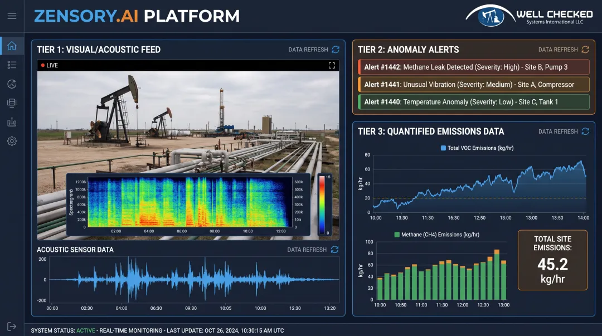Image resolution: width=602 pixels, height=336 pixels.
Task: Go to the Home sidebar icon
Action: pyautogui.click(x=12, y=46)
